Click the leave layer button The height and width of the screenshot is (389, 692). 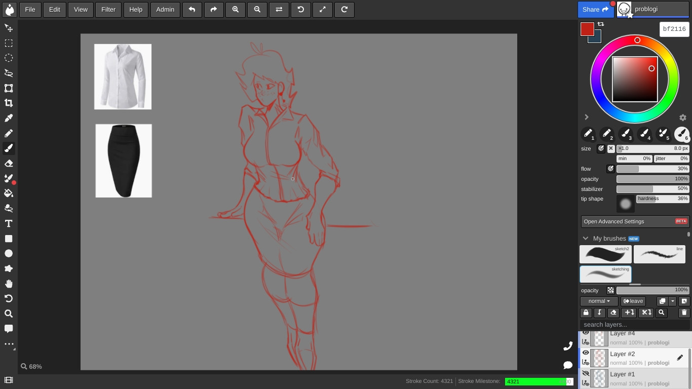(633, 301)
